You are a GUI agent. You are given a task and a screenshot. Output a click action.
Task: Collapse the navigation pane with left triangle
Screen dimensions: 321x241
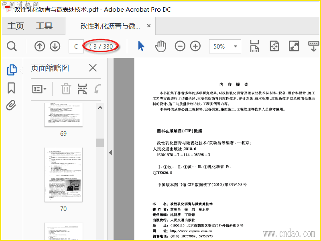pos(111,153)
